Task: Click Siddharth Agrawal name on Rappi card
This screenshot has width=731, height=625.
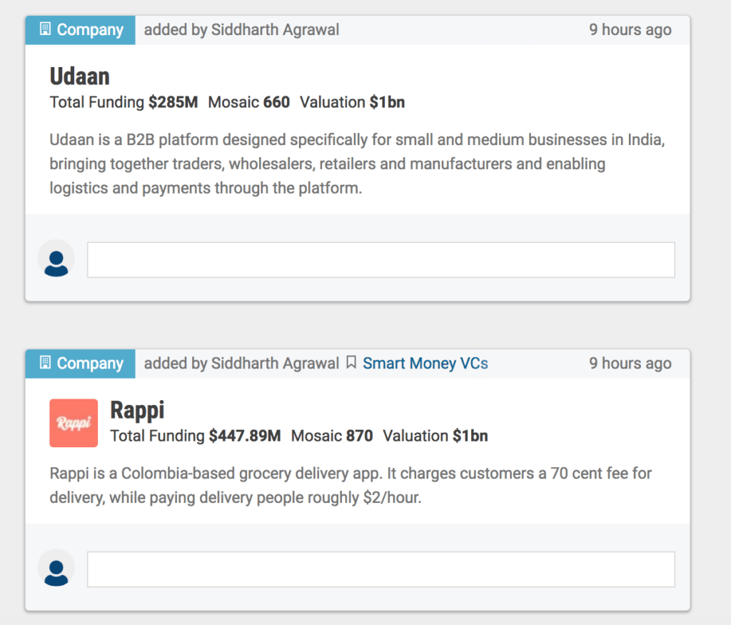Action: click(275, 363)
